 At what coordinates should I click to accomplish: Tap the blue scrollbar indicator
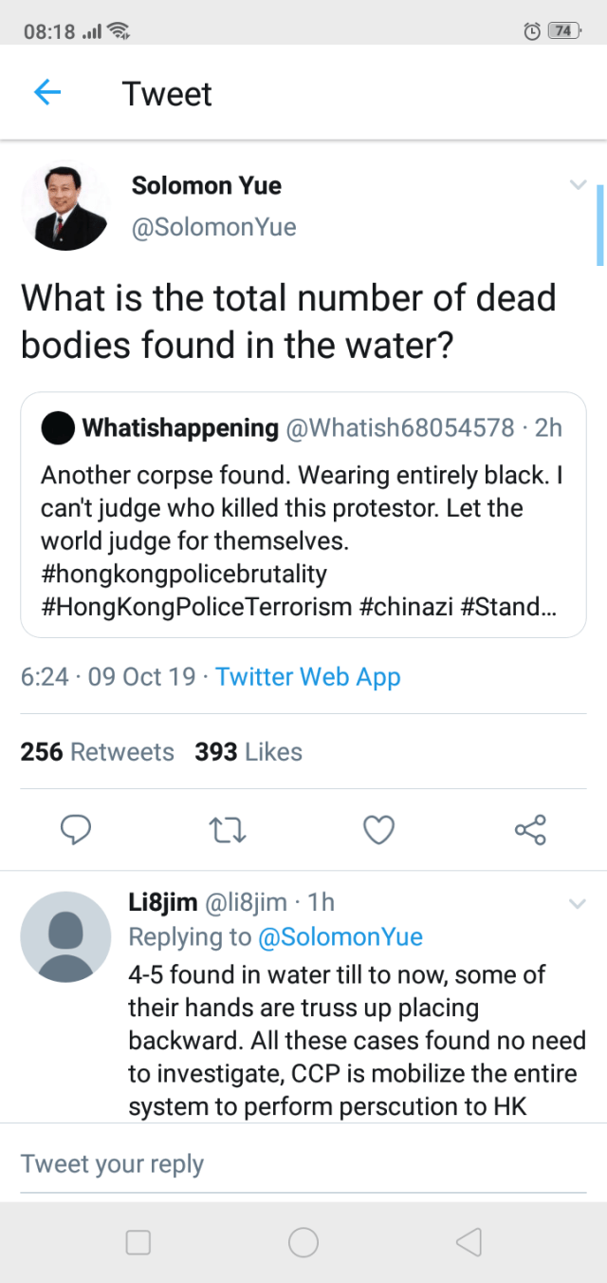tap(599, 225)
